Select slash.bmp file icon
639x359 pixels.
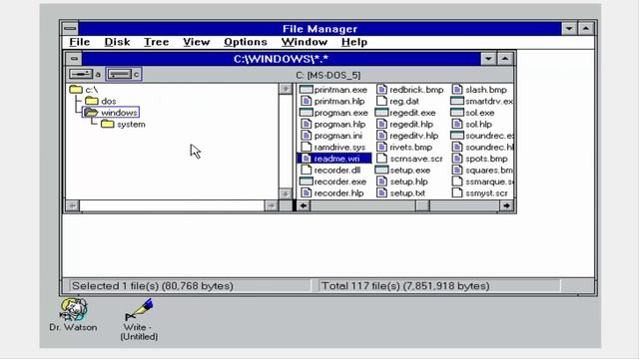pos(457,90)
